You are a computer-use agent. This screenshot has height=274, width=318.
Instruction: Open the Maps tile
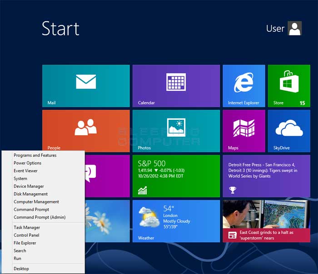244,131
